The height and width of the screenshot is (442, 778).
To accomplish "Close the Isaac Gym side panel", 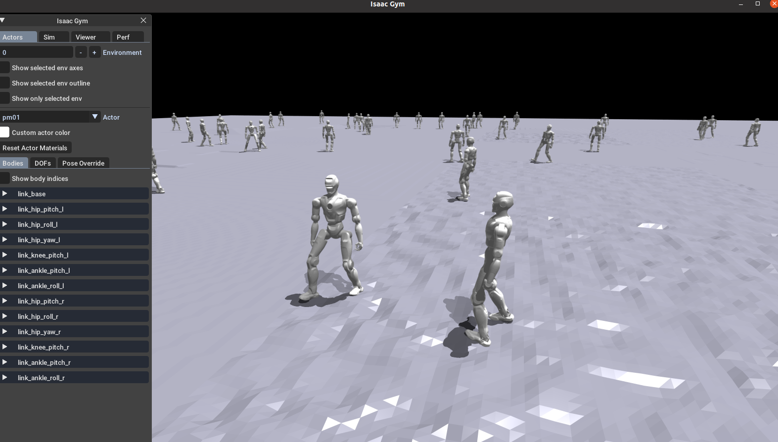I will tap(143, 20).
